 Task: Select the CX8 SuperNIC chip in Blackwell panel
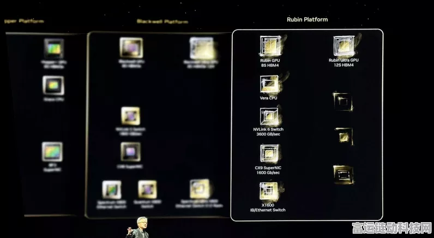(130, 152)
